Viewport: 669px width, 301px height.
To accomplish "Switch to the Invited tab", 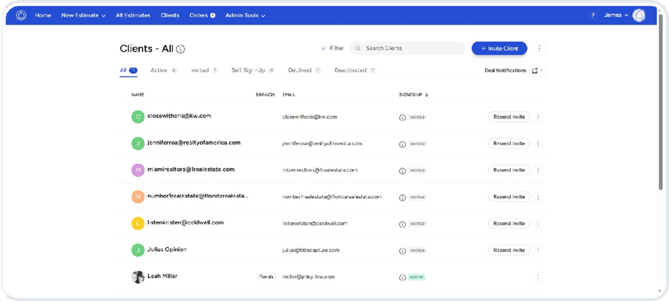I will point(204,71).
